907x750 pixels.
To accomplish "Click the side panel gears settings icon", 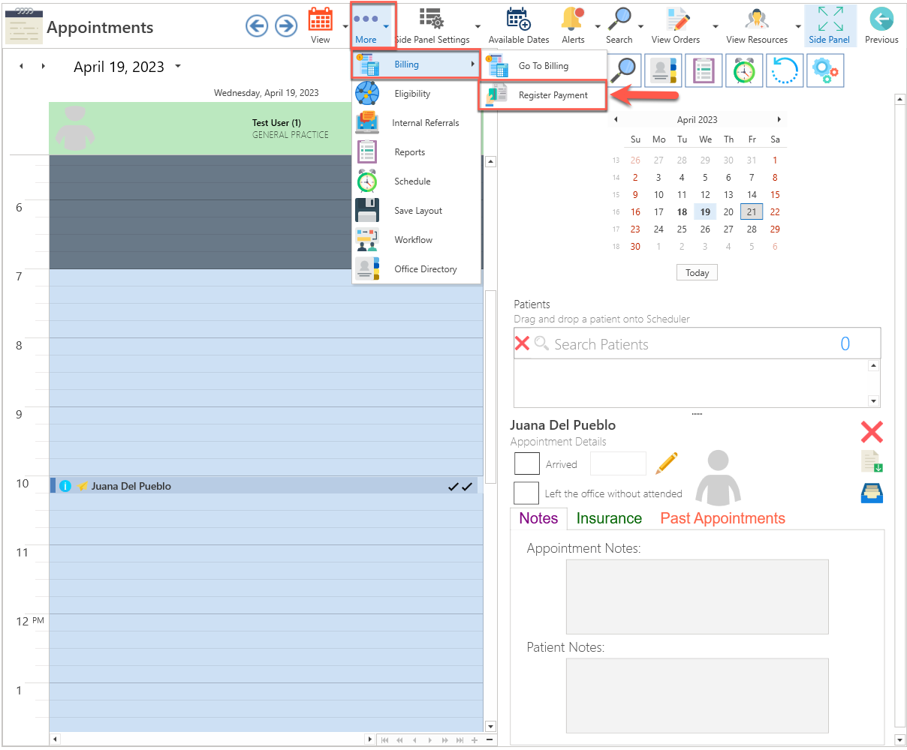I will 825,70.
